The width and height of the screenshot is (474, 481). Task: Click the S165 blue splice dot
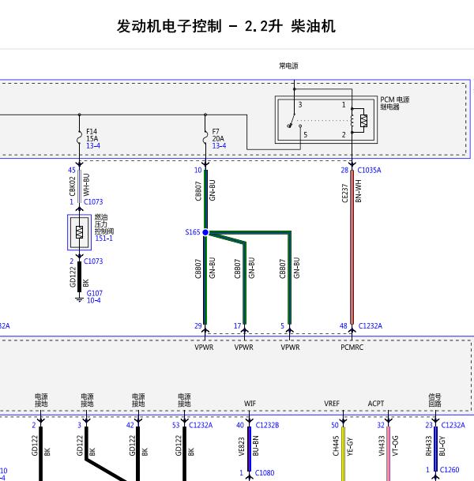205,232
